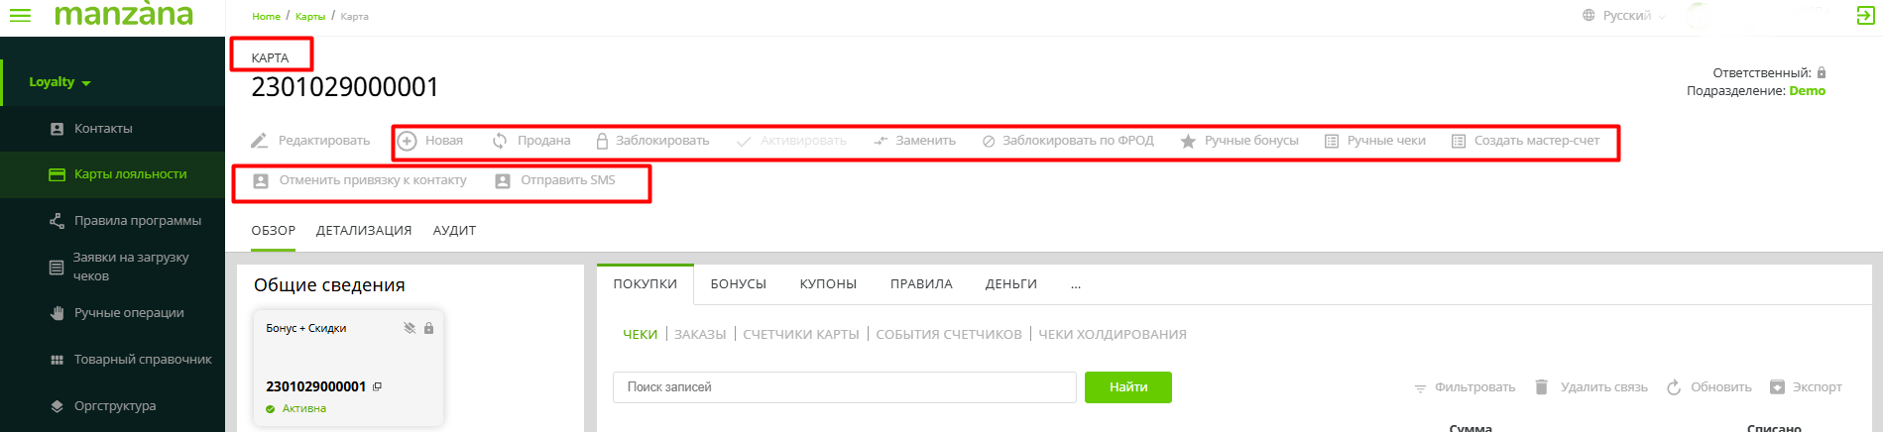Click the crossed-out icon on card tile
1883x432 pixels.
(410, 328)
